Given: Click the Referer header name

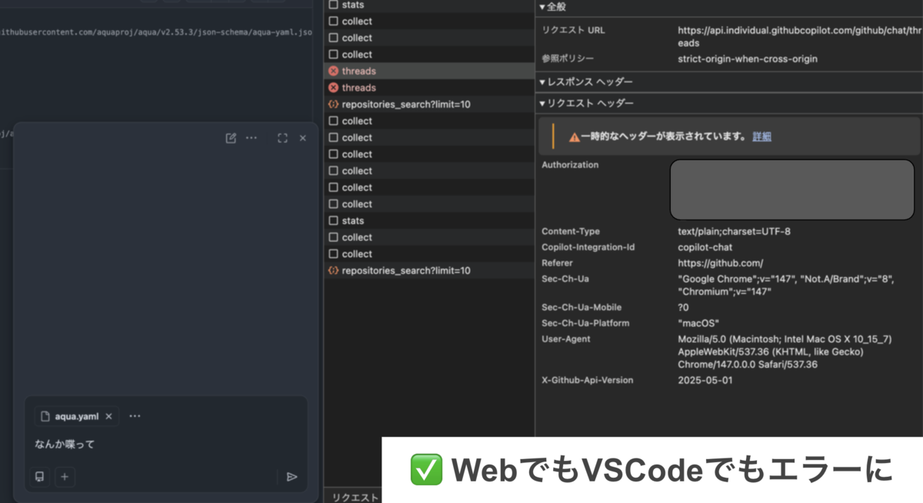Looking at the screenshot, I should pyautogui.click(x=557, y=263).
